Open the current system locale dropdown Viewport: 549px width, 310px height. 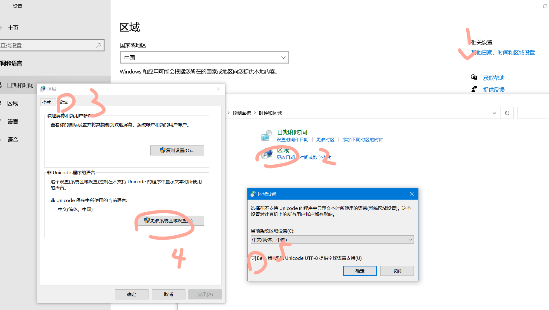coord(332,240)
